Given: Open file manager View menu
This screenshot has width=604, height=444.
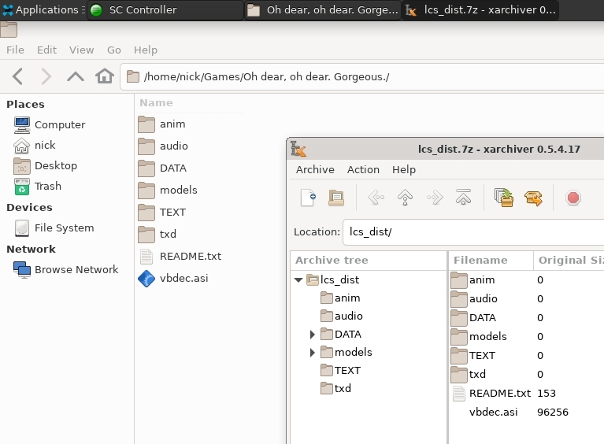Looking at the screenshot, I should (x=81, y=50).
